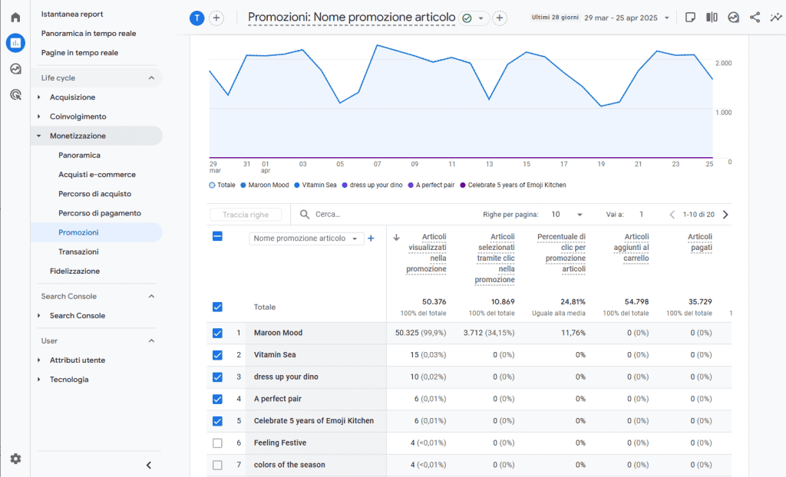
Task: Open the Righe per pagina dropdown
Action: [566, 215]
